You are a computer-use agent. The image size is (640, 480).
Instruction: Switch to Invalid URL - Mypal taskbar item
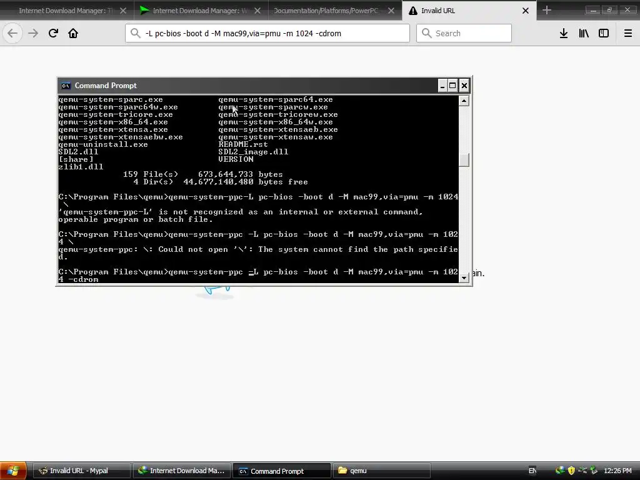tap(82, 471)
